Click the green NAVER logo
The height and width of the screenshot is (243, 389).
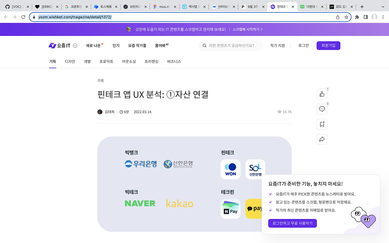click(x=140, y=203)
